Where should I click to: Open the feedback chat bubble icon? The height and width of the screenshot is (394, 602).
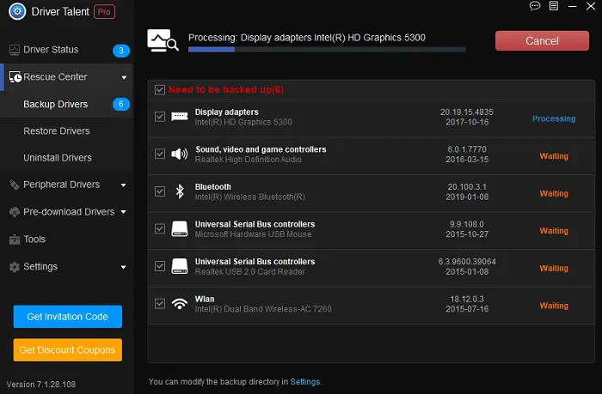coord(535,6)
